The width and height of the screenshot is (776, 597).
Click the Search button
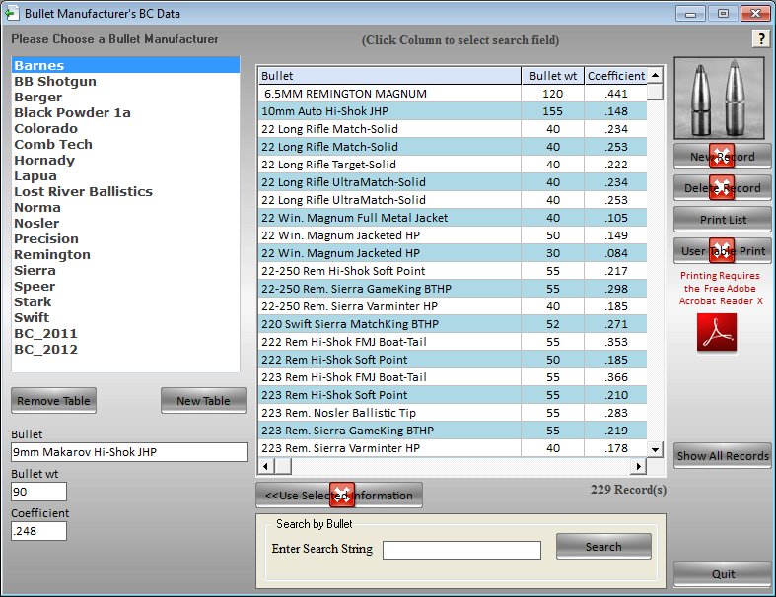point(603,547)
